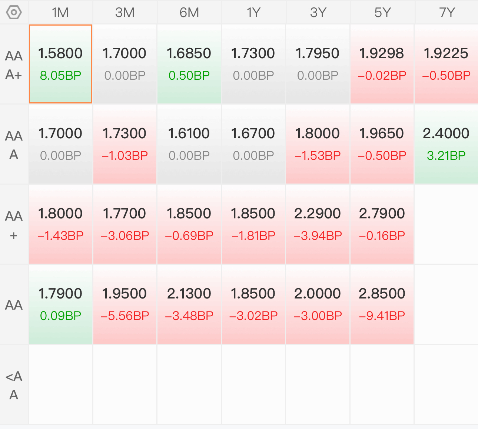Viewport: 478px width, 429px height.
Task: Click the AA+ 3Y yield 2.2900
Action: [318, 214]
